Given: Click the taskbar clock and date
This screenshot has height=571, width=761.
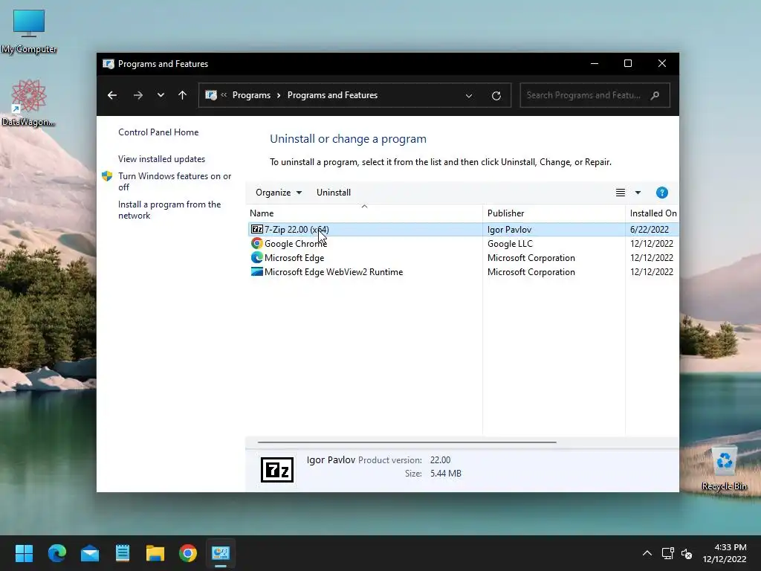Looking at the screenshot, I should point(725,553).
